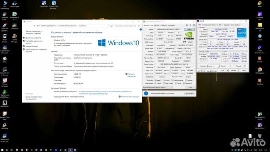Open the Tools dropdown arrow in CPU-Z
Screen dimensions: 270x152
(x=227, y=71)
